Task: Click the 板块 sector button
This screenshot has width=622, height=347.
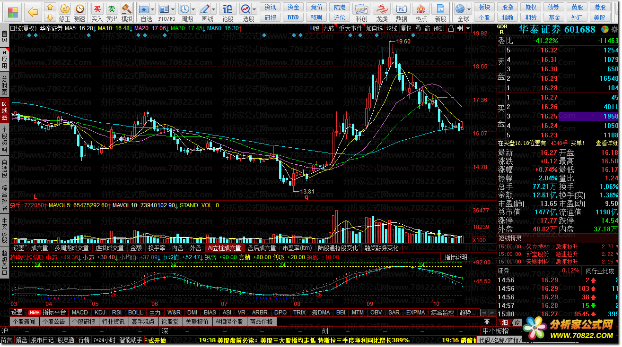Action: [x=485, y=7]
